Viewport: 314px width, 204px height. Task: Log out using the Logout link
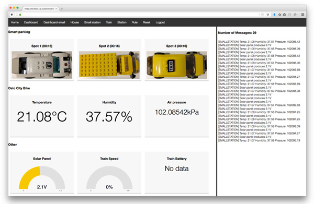[x=160, y=22]
